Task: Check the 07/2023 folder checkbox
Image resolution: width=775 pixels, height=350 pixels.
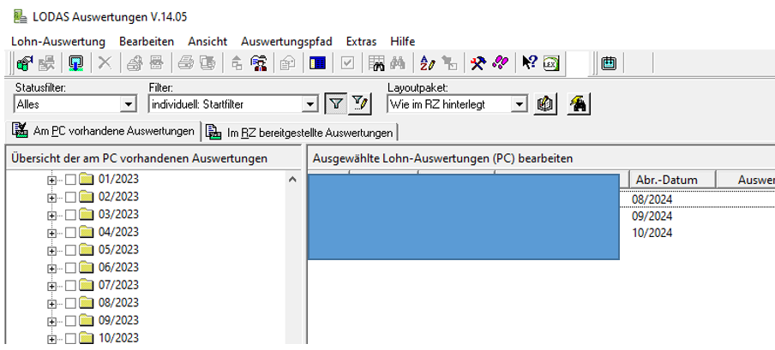Action: (70, 286)
